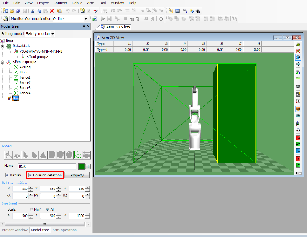This screenshot has height=237, width=307.
Task: Open the Arm menu
Action: coord(90,3)
